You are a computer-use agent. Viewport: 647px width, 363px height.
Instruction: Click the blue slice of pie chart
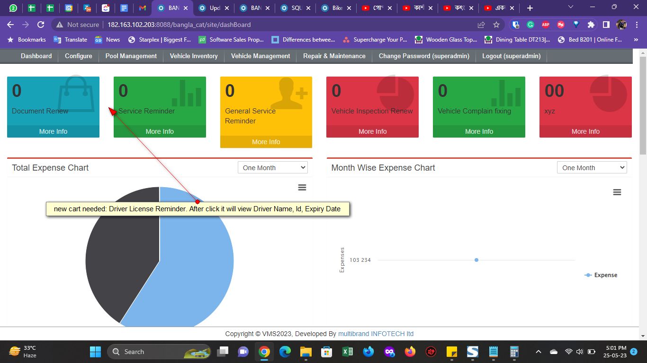[x=199, y=265]
